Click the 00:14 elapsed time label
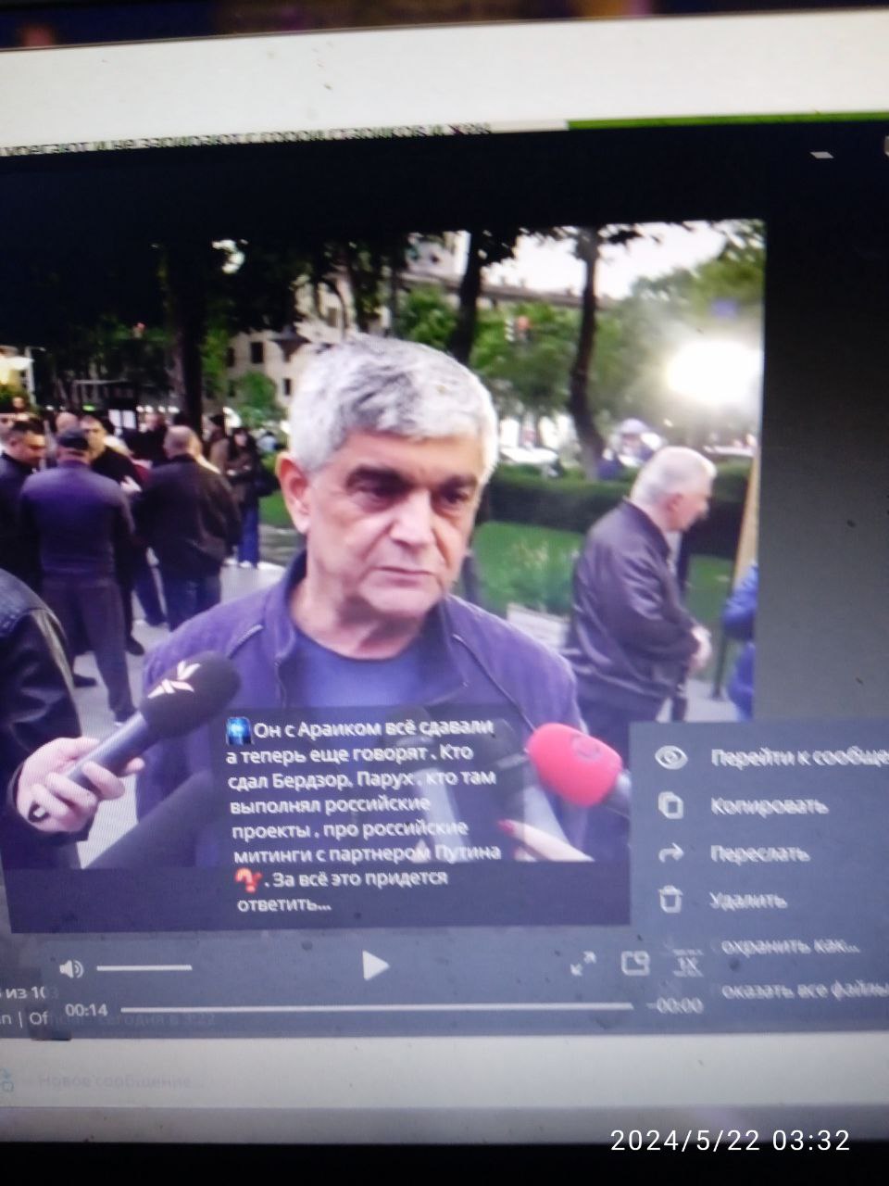The image size is (889, 1186). pos(85,1010)
